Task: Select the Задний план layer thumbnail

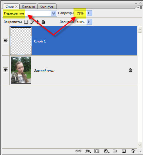Action: [x=21, y=70]
